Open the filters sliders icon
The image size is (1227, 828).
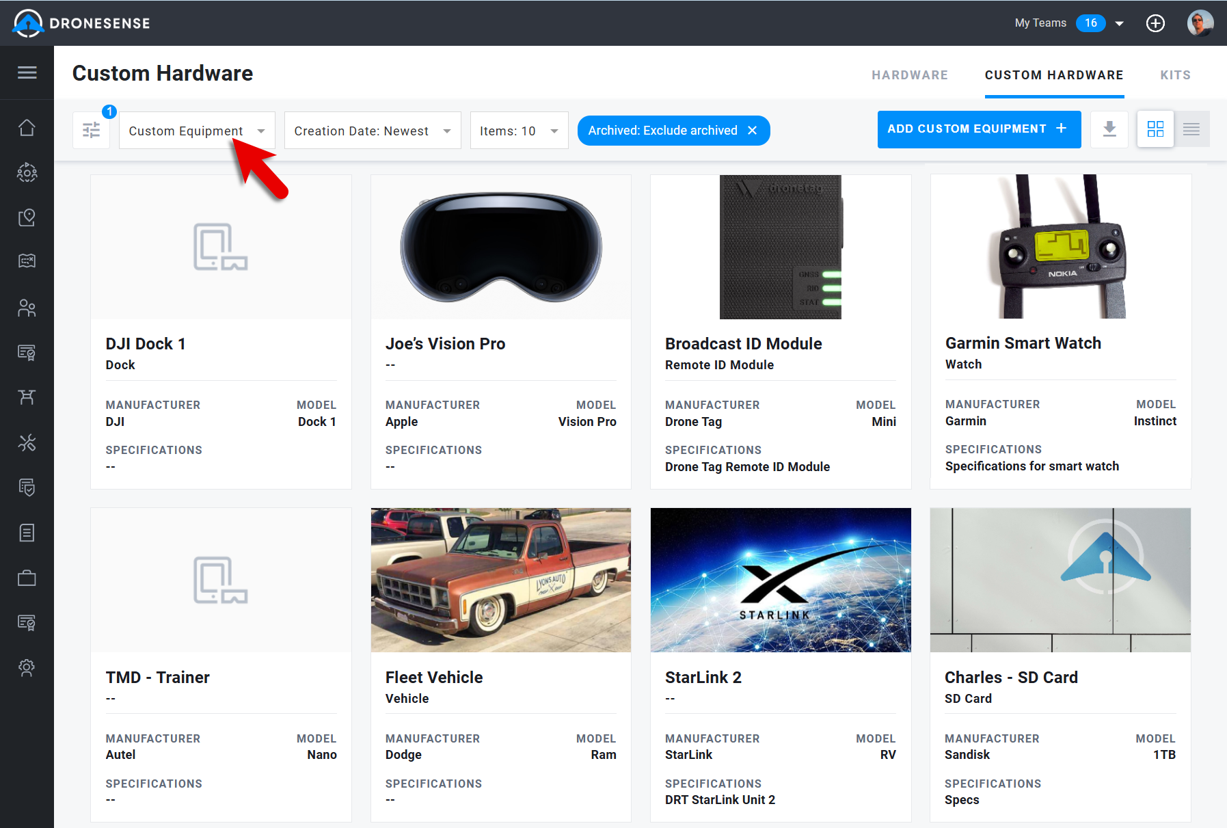pyautogui.click(x=92, y=130)
